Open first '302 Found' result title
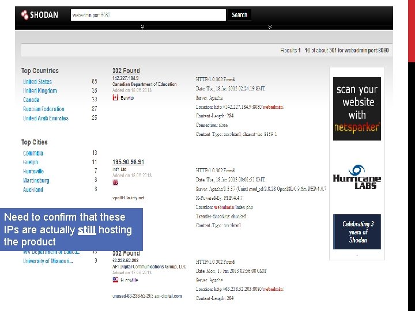This screenshot has height=311, width=415. tap(126, 71)
